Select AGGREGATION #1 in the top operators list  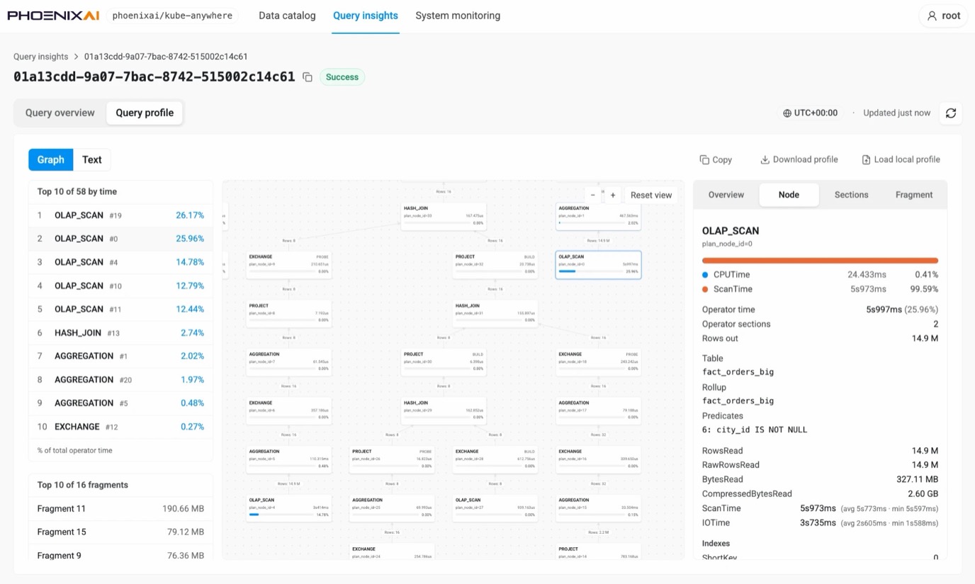120,356
